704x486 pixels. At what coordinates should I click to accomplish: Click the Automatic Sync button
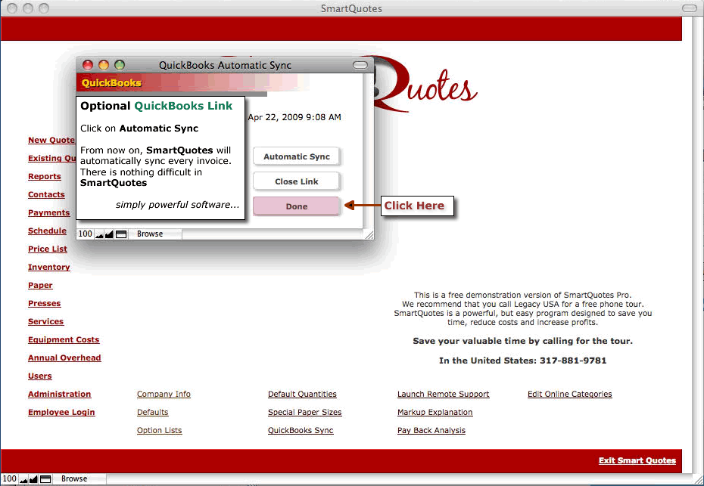coord(296,156)
